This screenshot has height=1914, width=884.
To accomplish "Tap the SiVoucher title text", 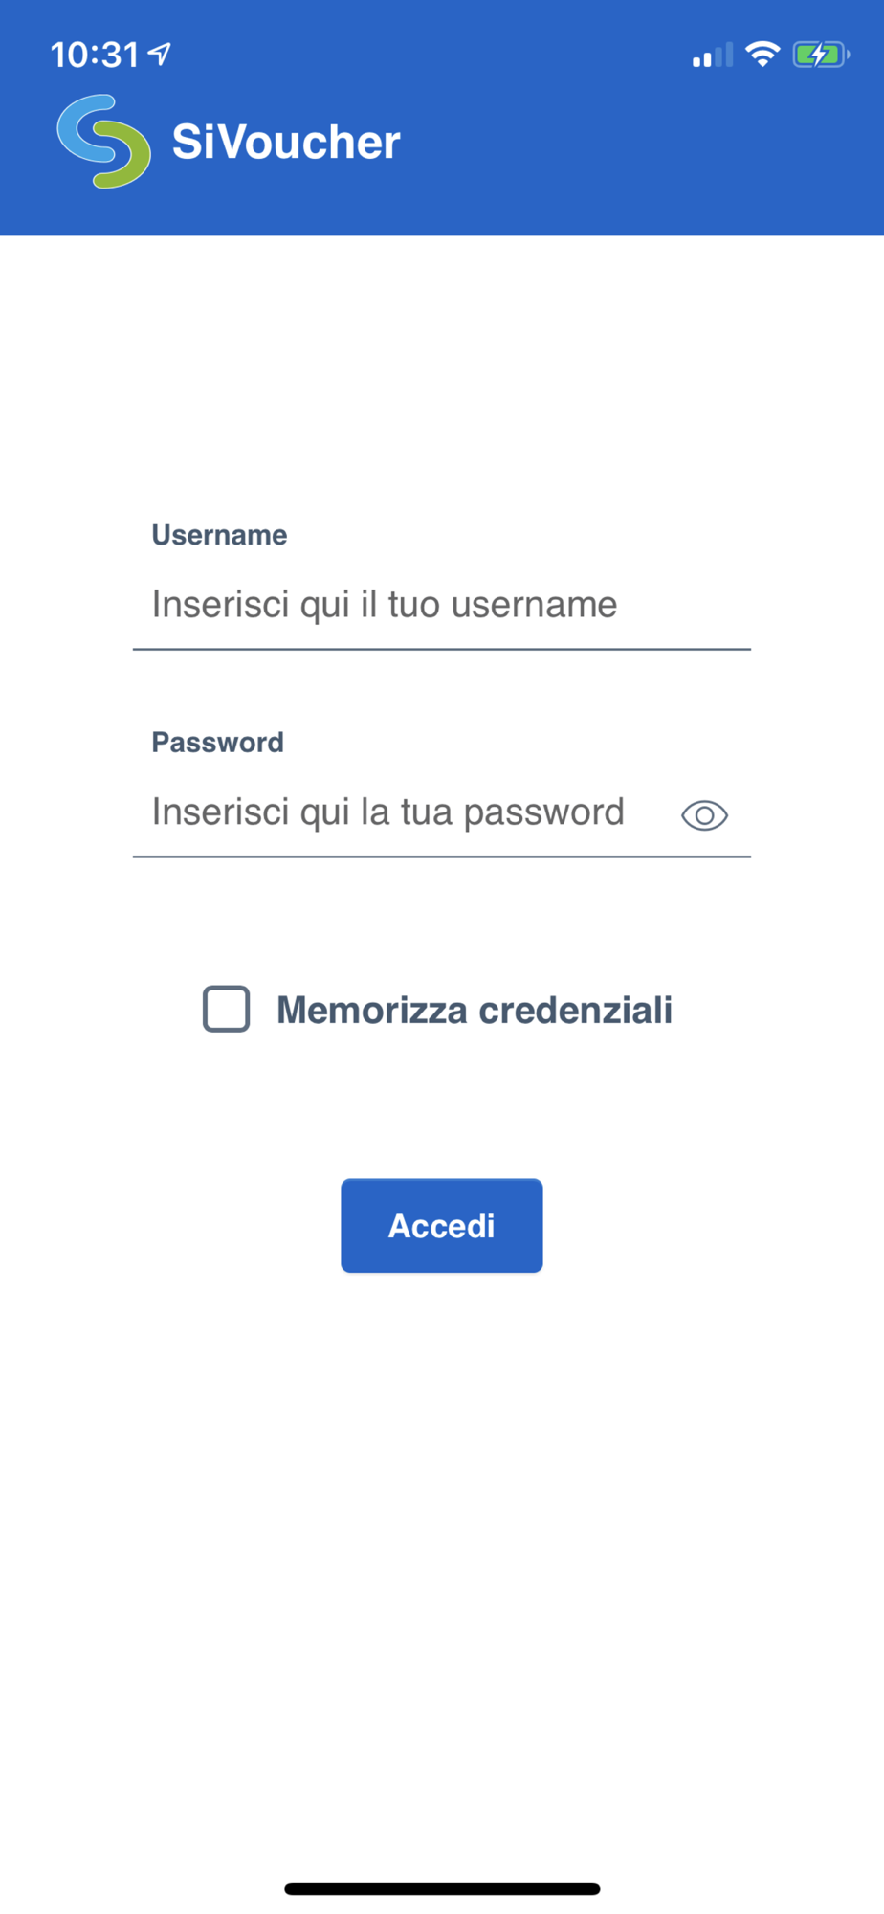I will pos(286,142).
